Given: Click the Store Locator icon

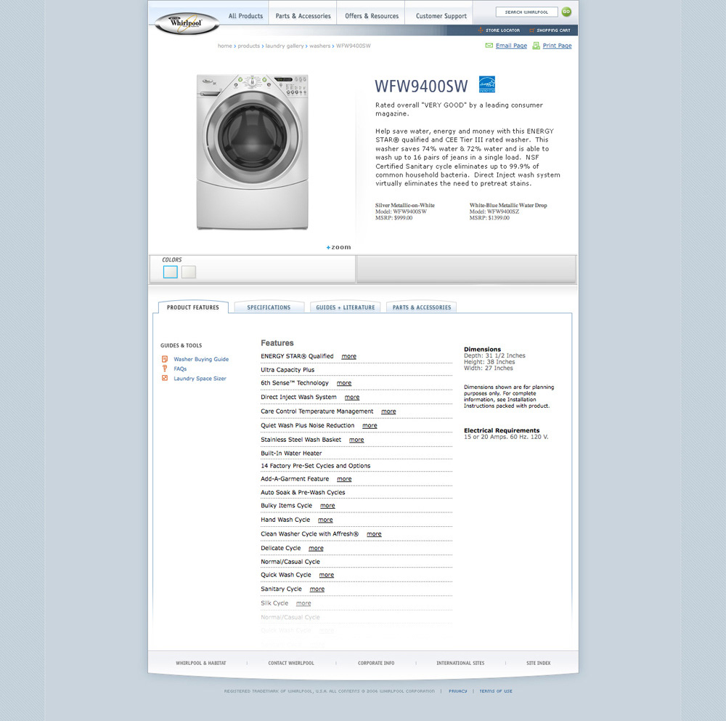Looking at the screenshot, I should click(x=480, y=30).
